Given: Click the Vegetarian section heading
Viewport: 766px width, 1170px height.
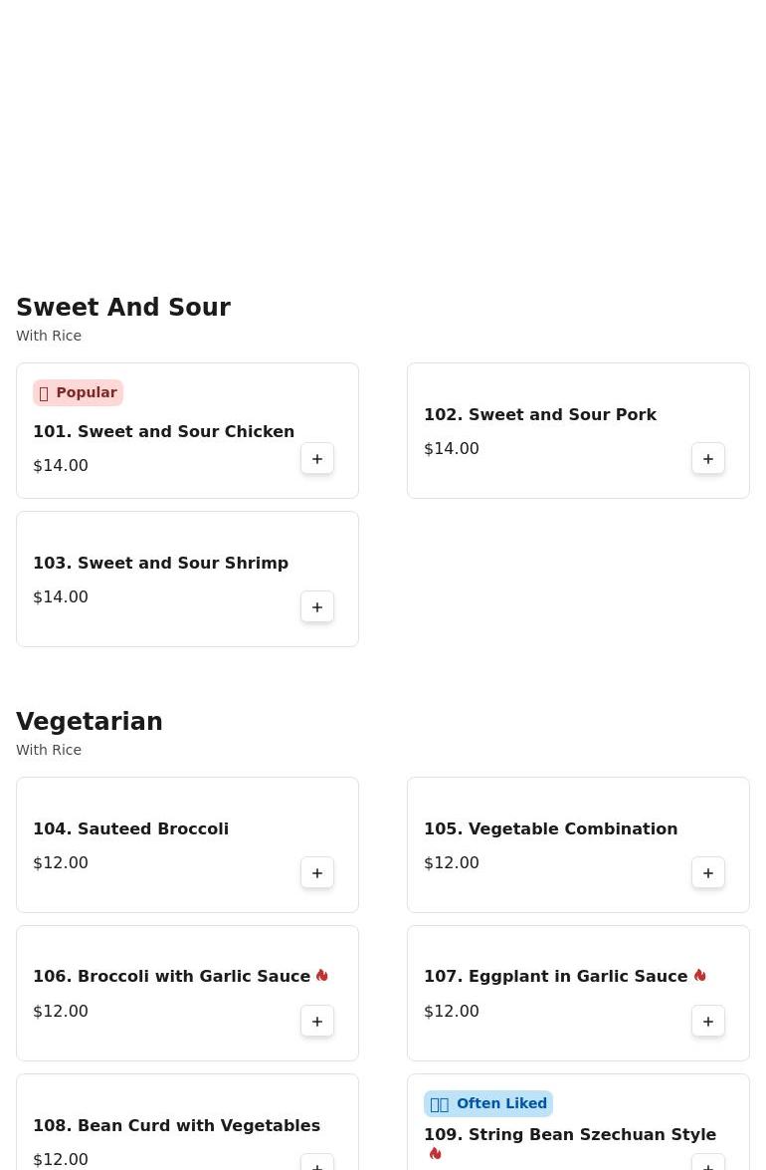Looking at the screenshot, I should pos(90,722).
